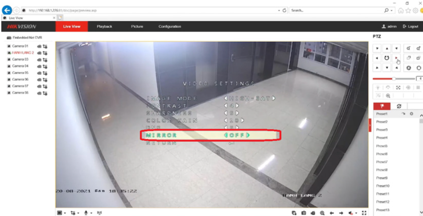Enable digital zoom with the magnifier icon
Viewport: 423px width, 216px height.
pos(322,212)
